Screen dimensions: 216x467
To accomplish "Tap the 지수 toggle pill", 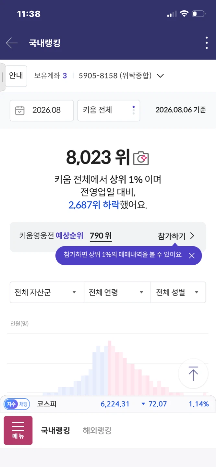I will 11,404.
